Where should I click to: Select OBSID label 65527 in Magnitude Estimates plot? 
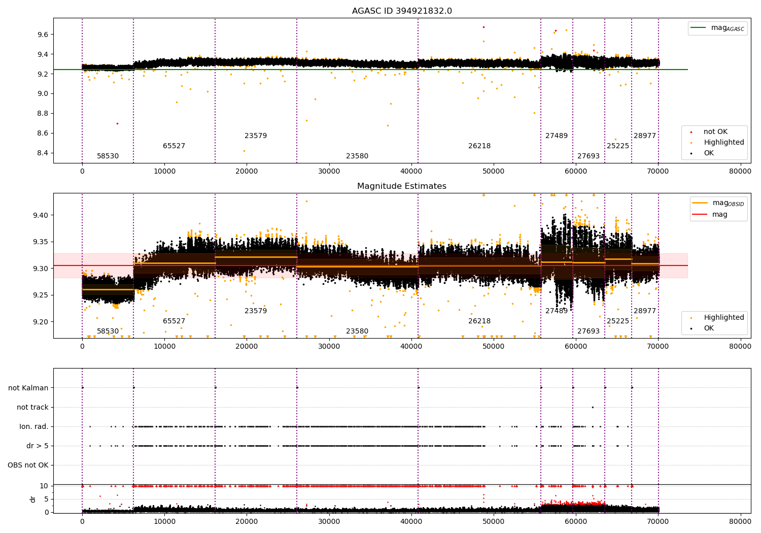[x=174, y=321]
